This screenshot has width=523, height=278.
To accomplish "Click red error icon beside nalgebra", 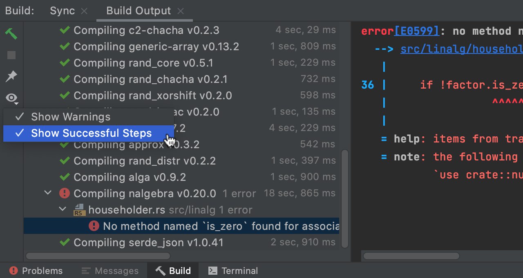I will pos(64,193).
